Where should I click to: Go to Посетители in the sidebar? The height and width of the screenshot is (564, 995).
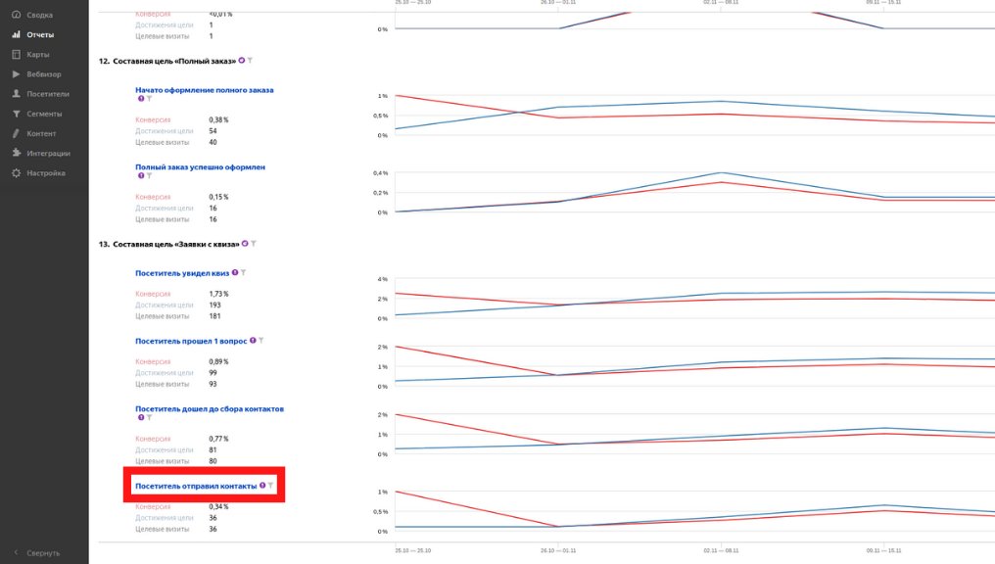47,94
